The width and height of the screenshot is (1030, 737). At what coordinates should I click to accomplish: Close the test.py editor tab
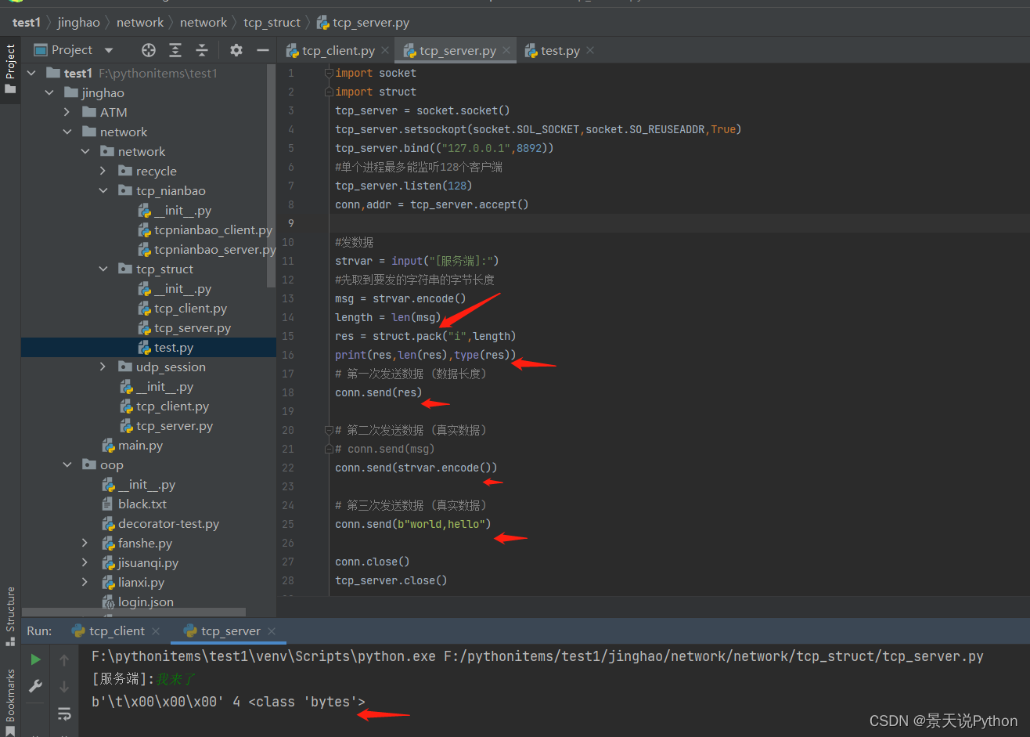pyautogui.click(x=590, y=50)
